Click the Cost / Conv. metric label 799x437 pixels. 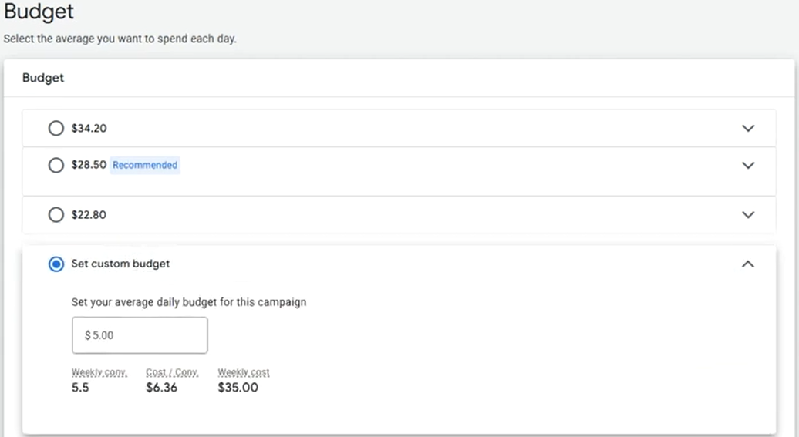[x=172, y=372]
